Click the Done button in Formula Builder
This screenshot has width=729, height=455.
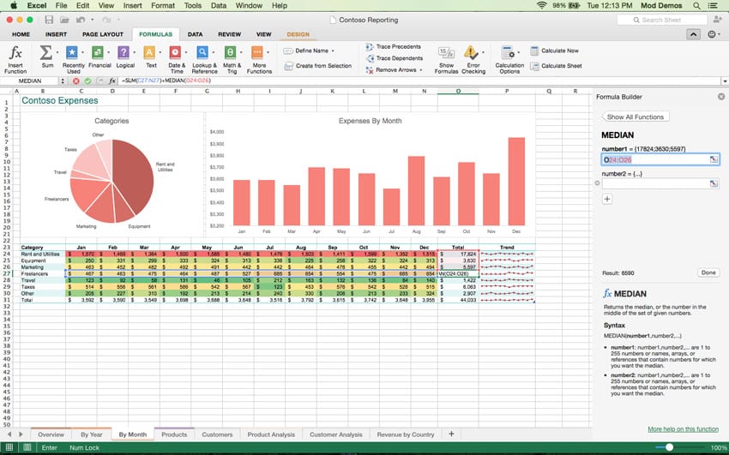tap(708, 272)
